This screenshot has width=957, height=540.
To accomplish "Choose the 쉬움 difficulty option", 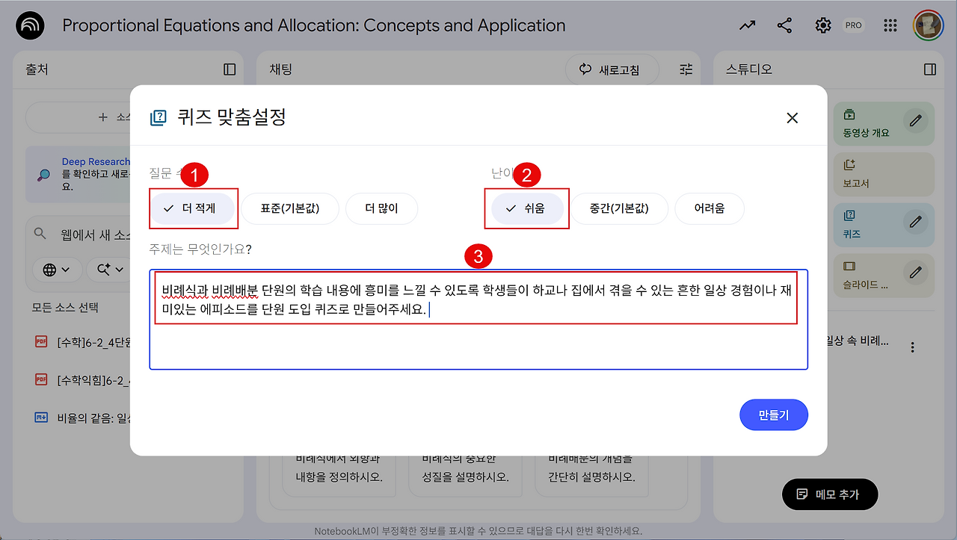I will pos(527,208).
